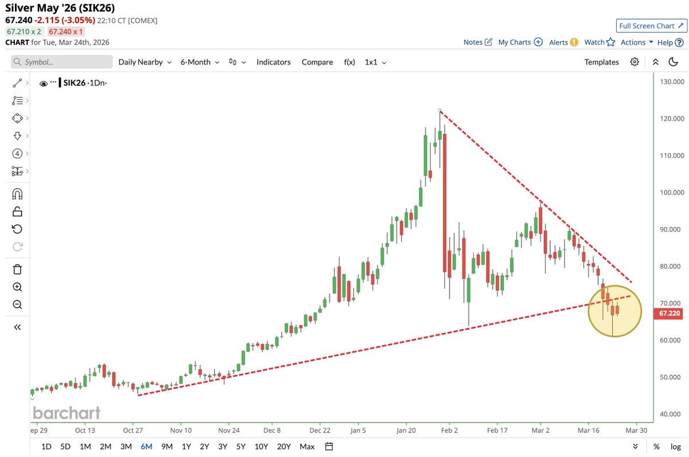The height and width of the screenshot is (457, 689).
Task: Zoom out of the chart
Action: (x=17, y=305)
